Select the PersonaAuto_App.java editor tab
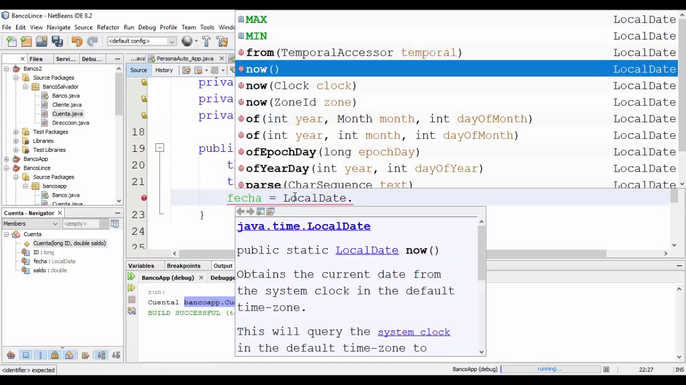 185,58
